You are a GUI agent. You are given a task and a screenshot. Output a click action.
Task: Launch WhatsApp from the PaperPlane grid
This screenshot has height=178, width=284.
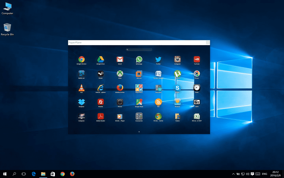tap(139, 59)
